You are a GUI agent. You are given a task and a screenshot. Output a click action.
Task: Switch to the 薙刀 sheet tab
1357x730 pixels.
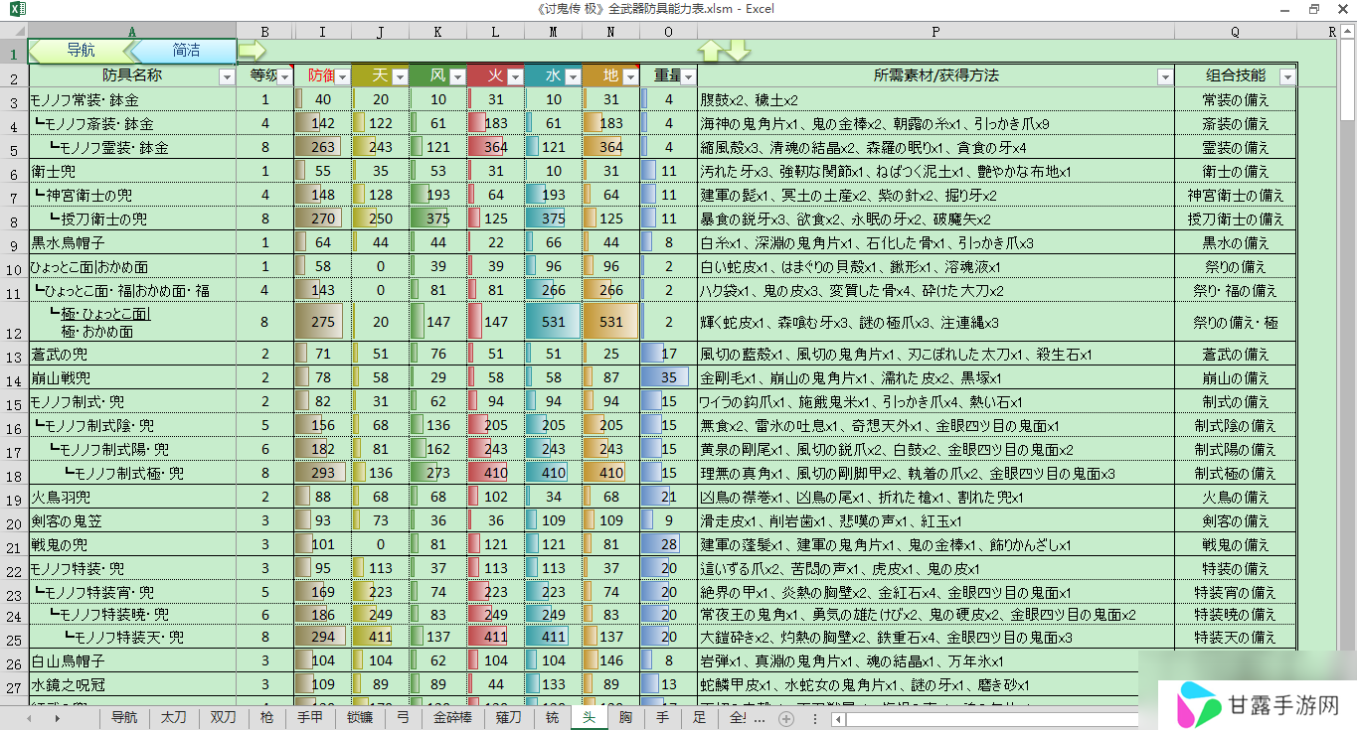(509, 717)
